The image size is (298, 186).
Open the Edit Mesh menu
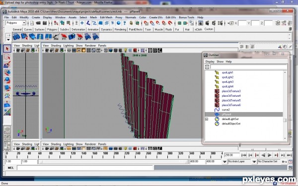[106, 17]
